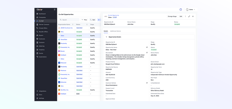Open the Snowflake row with Accepted status
Viewport: 232px width, 109px height.
(x=79, y=39)
